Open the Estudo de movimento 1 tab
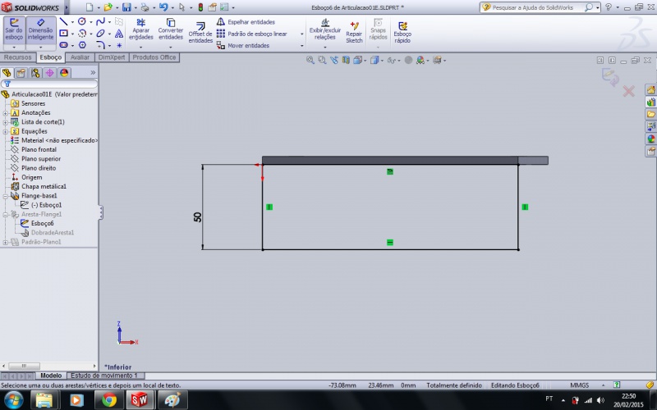The image size is (657, 410). [104, 376]
